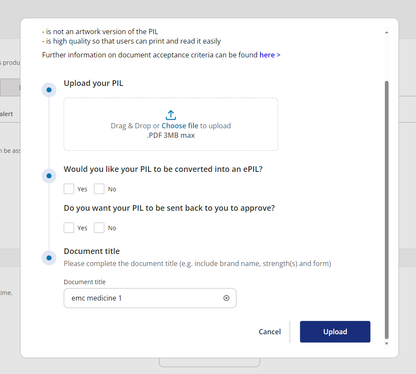
Task: Clear the Document title using the circled X icon
Action: coord(226,298)
